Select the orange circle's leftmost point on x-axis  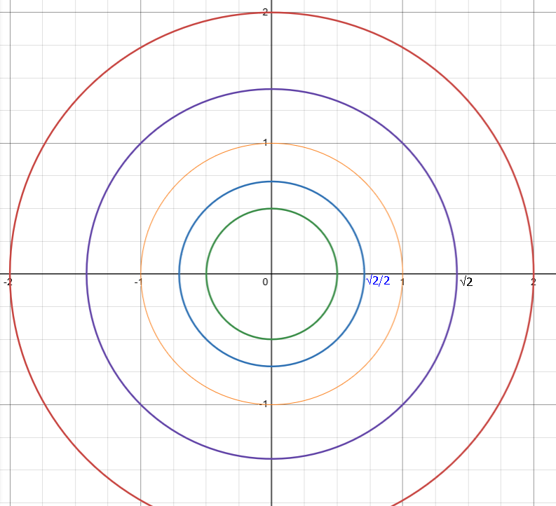coord(140,273)
